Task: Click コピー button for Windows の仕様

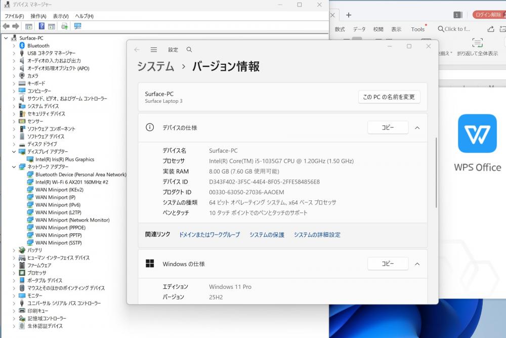Action: click(388, 264)
